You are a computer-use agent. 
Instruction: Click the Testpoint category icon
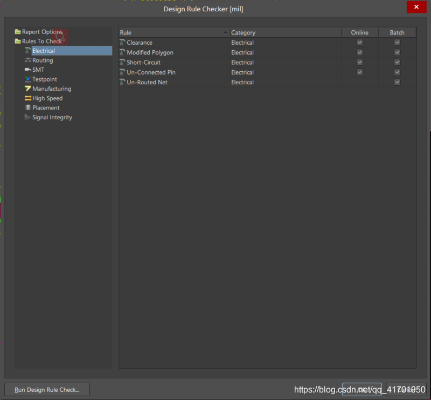click(27, 79)
